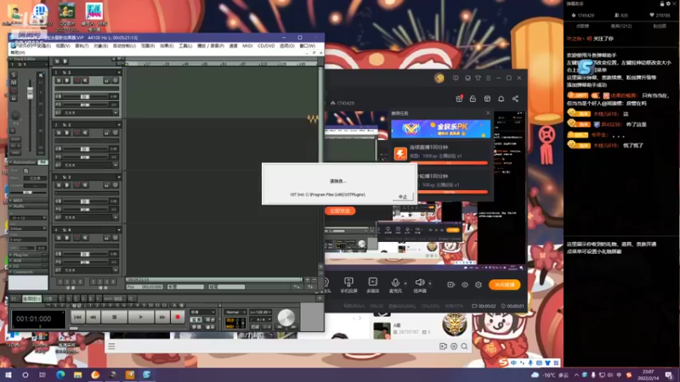Click the Play button in Samplitude transport
The image size is (680, 382).
point(140,317)
